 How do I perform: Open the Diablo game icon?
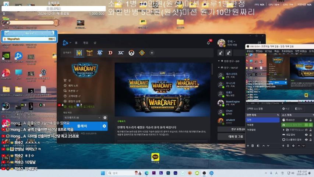pos(110,53)
